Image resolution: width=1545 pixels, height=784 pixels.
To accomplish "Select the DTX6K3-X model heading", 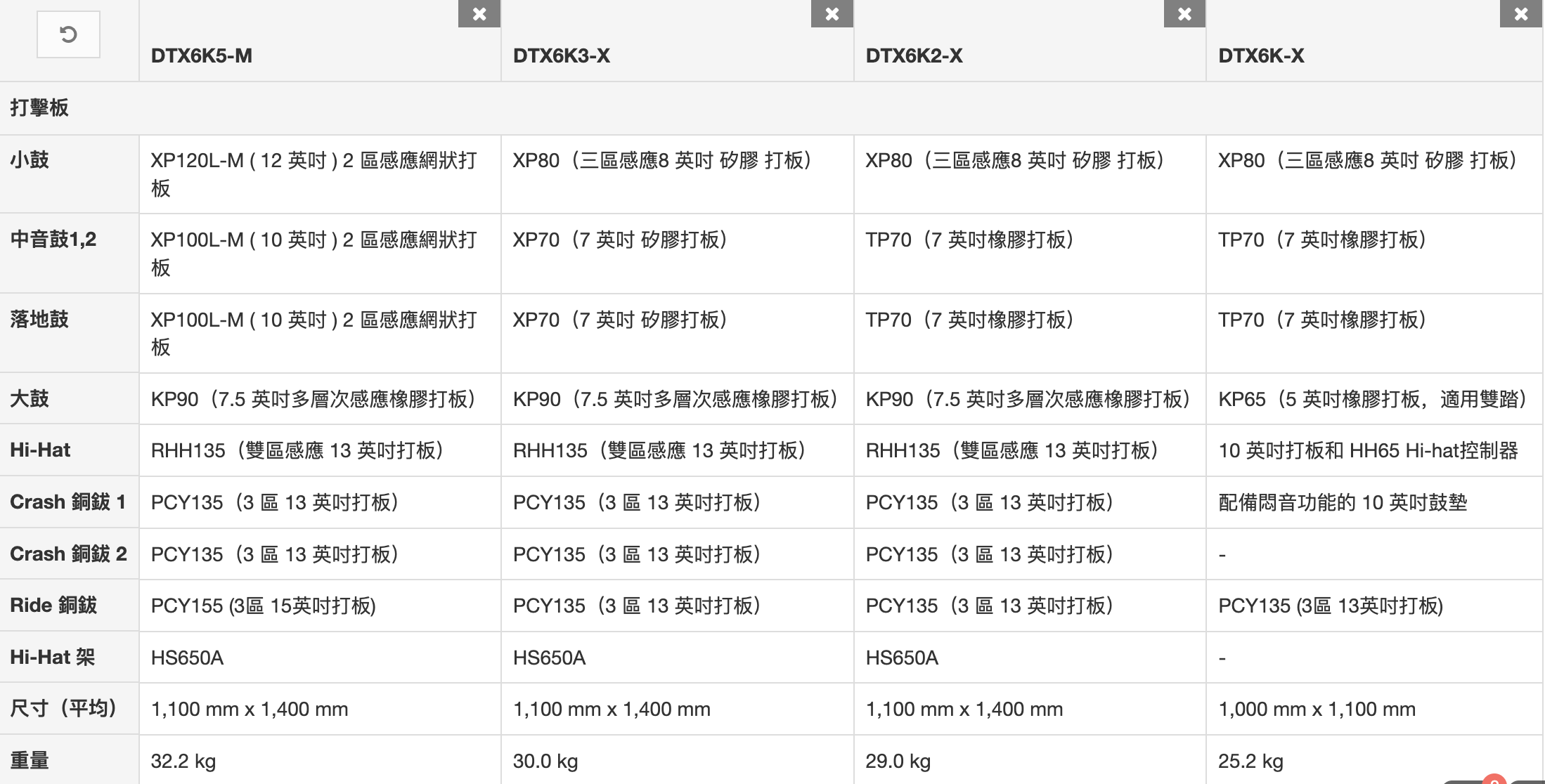I will coord(562,55).
